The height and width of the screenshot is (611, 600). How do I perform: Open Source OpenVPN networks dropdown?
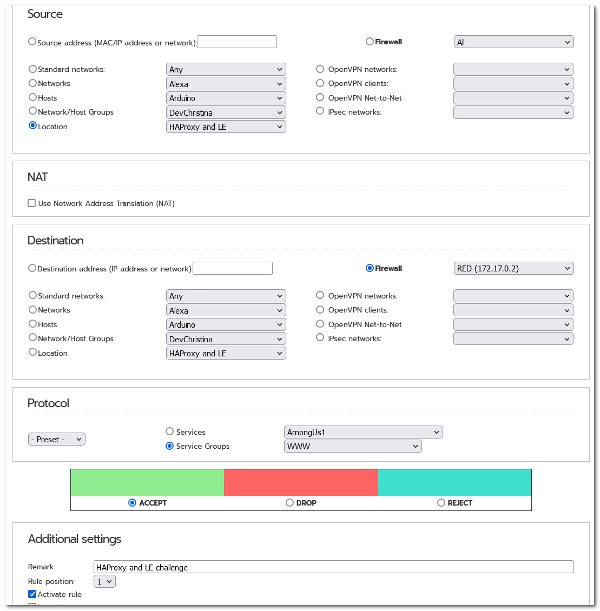[513, 69]
